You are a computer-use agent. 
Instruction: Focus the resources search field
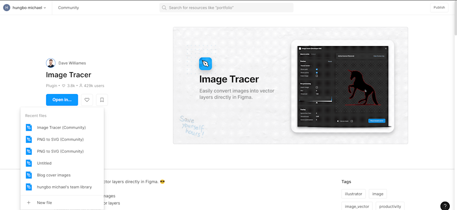(x=227, y=8)
